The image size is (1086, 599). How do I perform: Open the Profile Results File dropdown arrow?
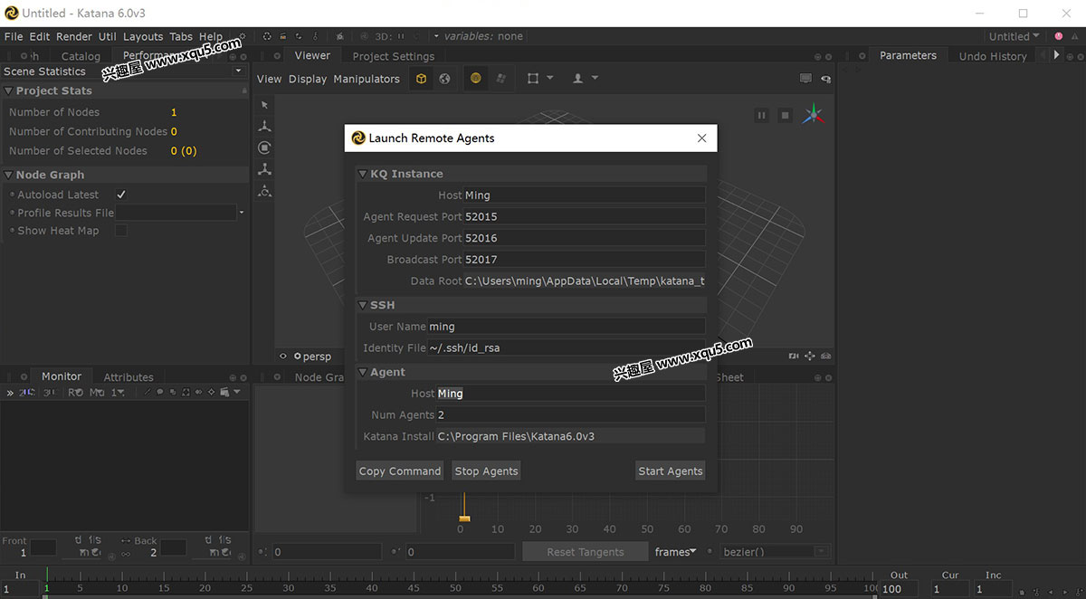click(242, 213)
